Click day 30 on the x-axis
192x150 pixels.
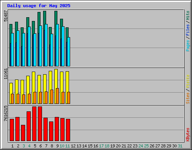click(174, 146)
